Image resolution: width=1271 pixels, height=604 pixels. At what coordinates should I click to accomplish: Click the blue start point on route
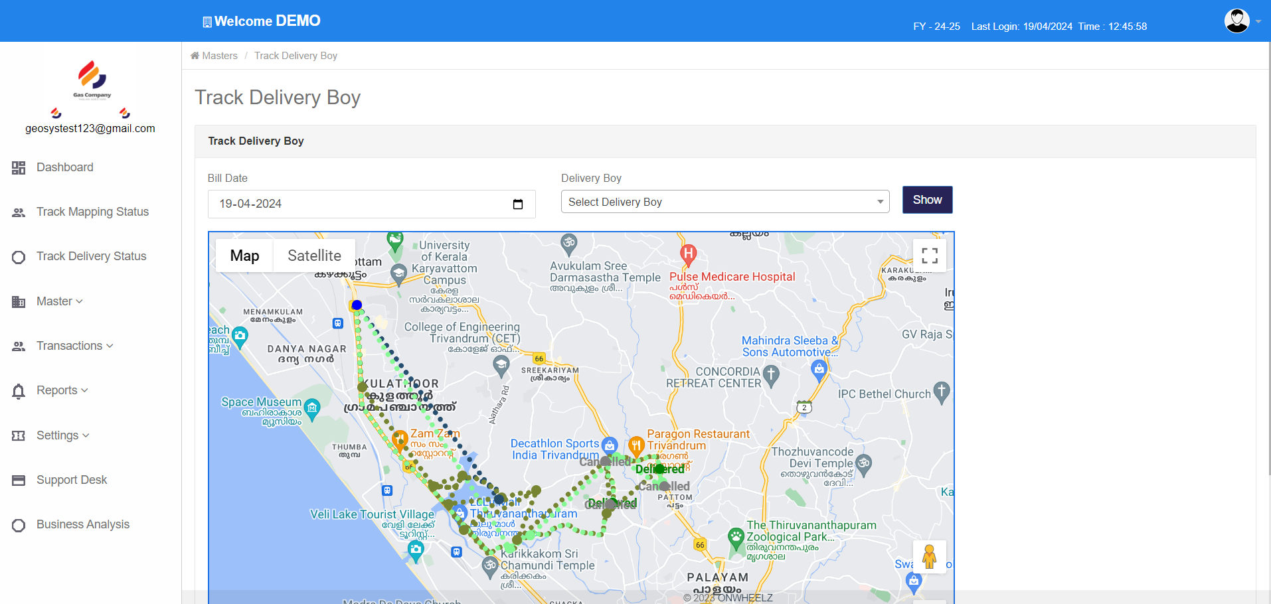tap(357, 305)
